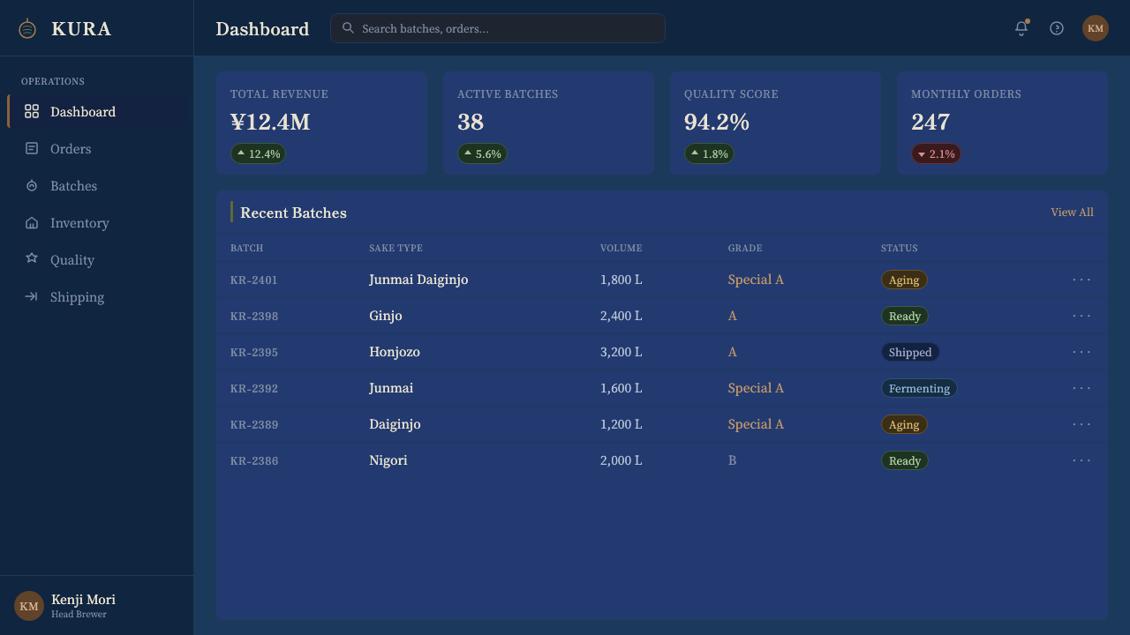Select the Shipping arrow icon
Screen dimensions: 1130x635
click(x=32, y=296)
